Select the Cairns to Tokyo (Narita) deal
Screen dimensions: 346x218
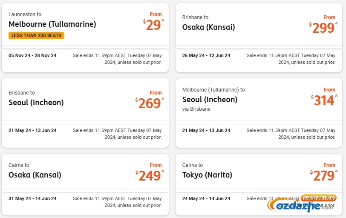(x=259, y=185)
